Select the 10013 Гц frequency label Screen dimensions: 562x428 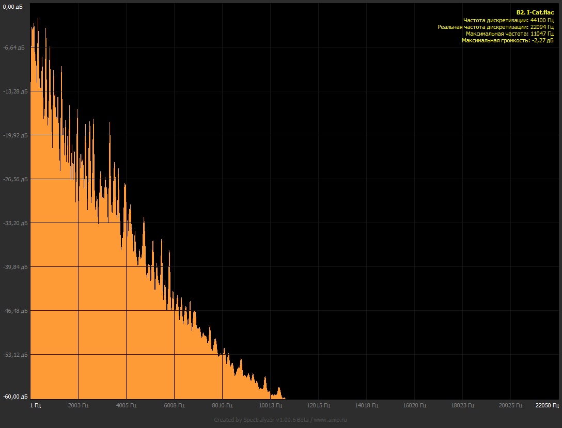click(x=270, y=405)
